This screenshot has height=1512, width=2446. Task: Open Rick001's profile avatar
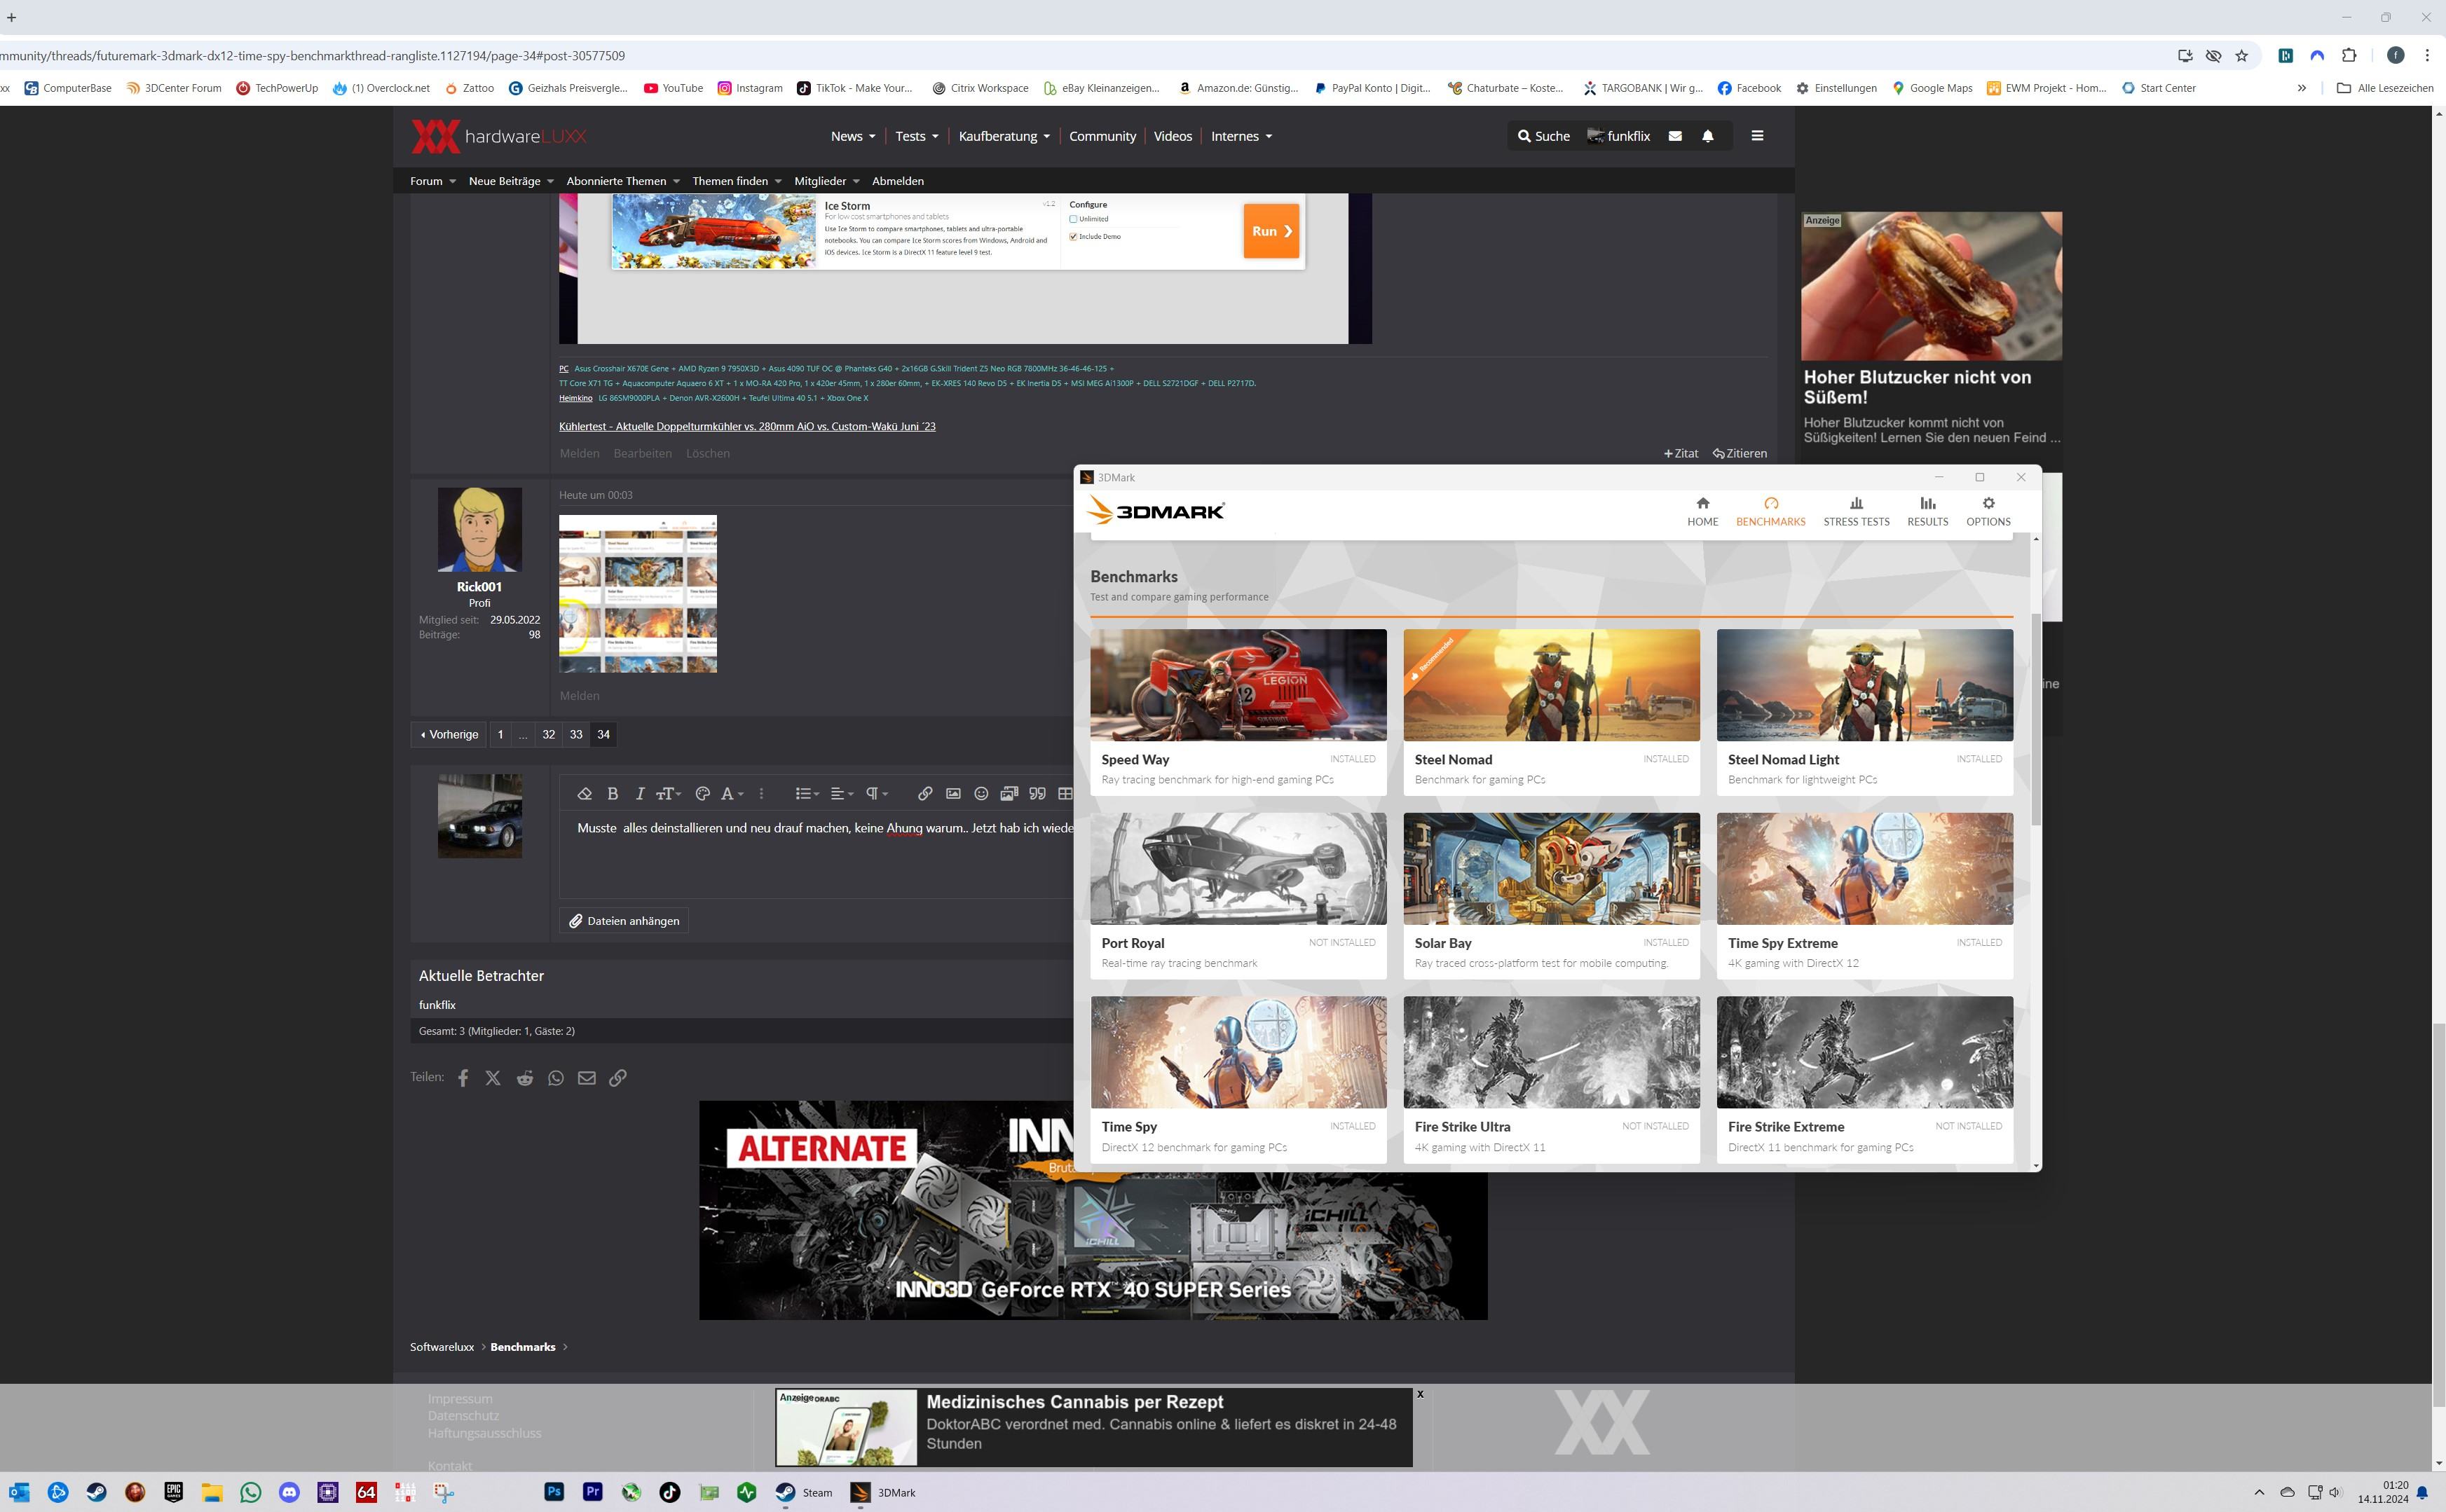(x=480, y=529)
